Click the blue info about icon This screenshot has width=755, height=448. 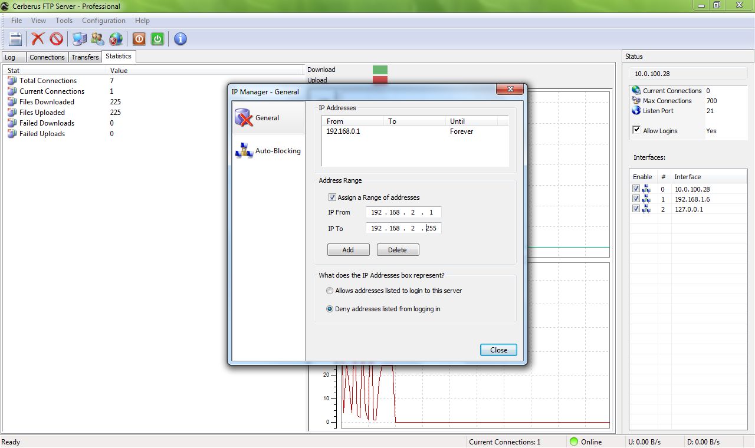(x=180, y=39)
